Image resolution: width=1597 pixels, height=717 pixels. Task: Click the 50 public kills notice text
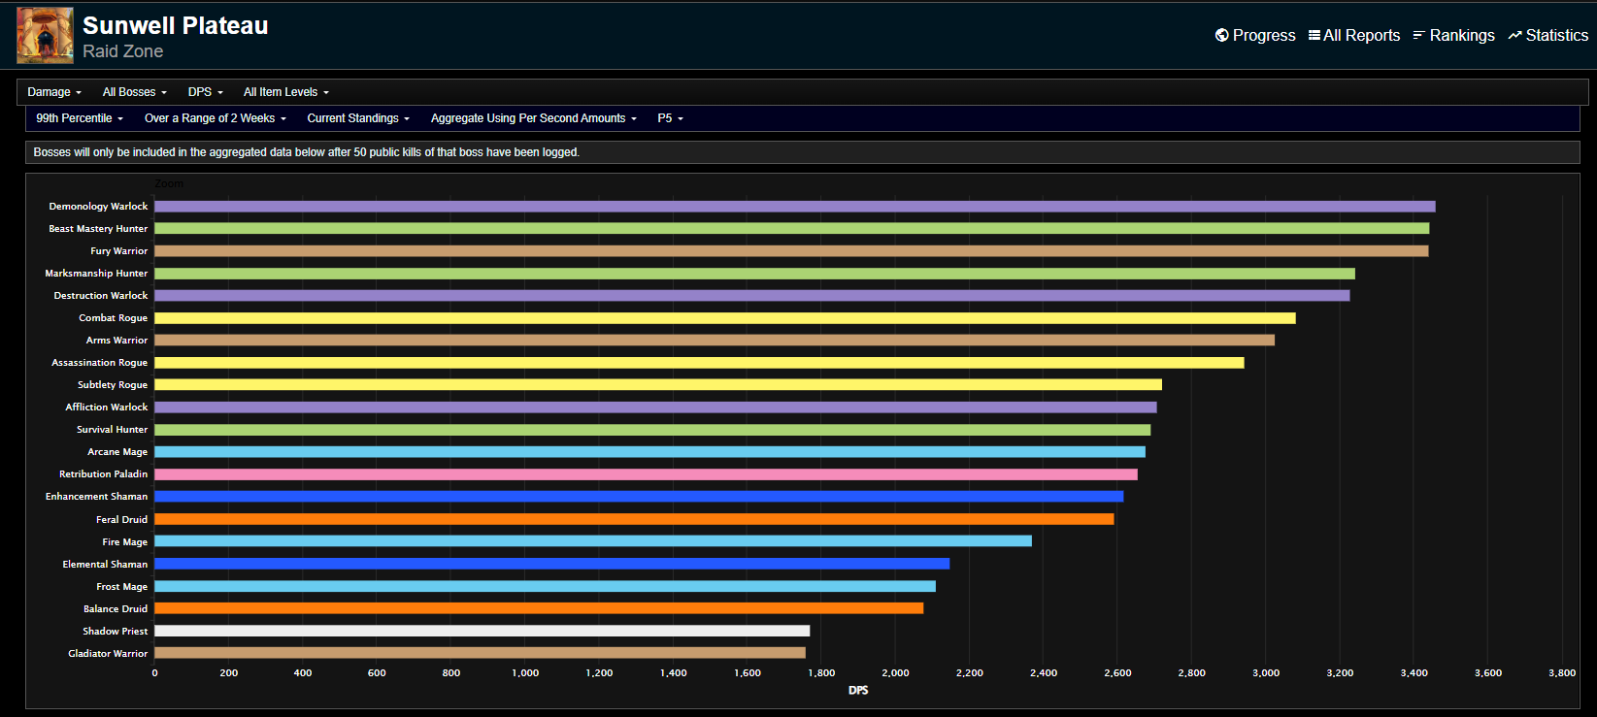pyautogui.click(x=306, y=152)
